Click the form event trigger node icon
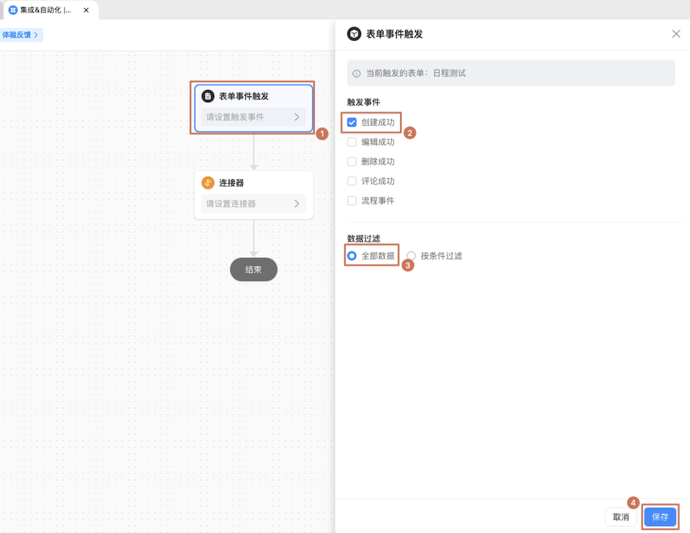 tap(208, 96)
